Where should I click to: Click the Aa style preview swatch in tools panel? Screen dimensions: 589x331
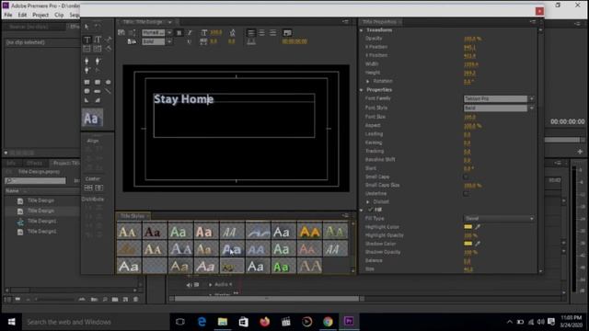[x=92, y=118]
